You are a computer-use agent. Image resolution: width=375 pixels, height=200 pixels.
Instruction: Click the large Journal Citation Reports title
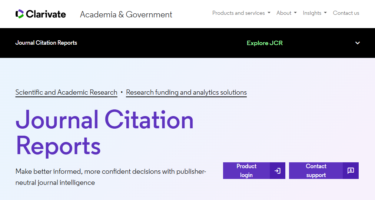(x=104, y=132)
